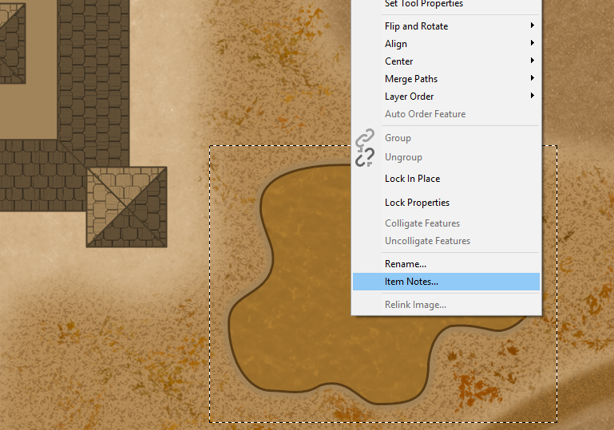Pick Uncolligate Features in context menu
The image size is (614, 430).
(x=427, y=241)
